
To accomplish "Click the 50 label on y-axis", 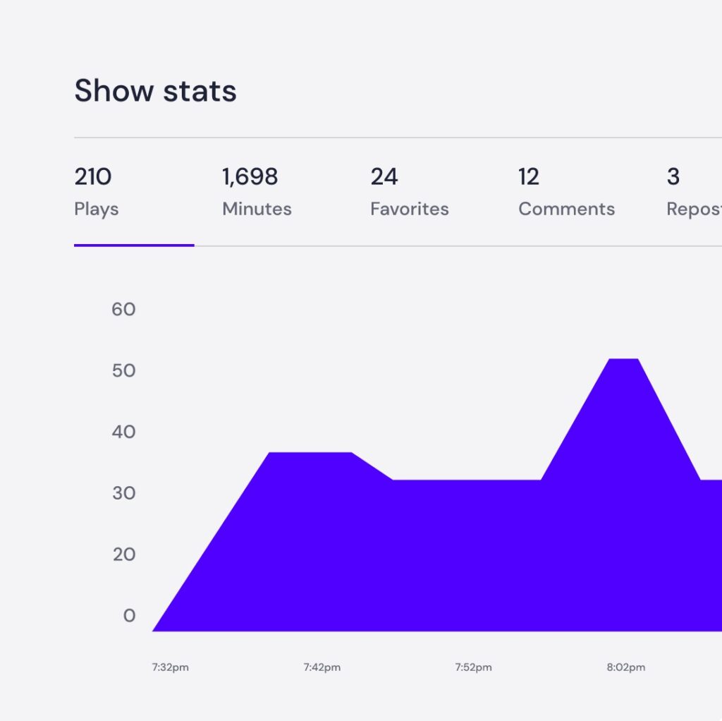I will (x=123, y=370).
